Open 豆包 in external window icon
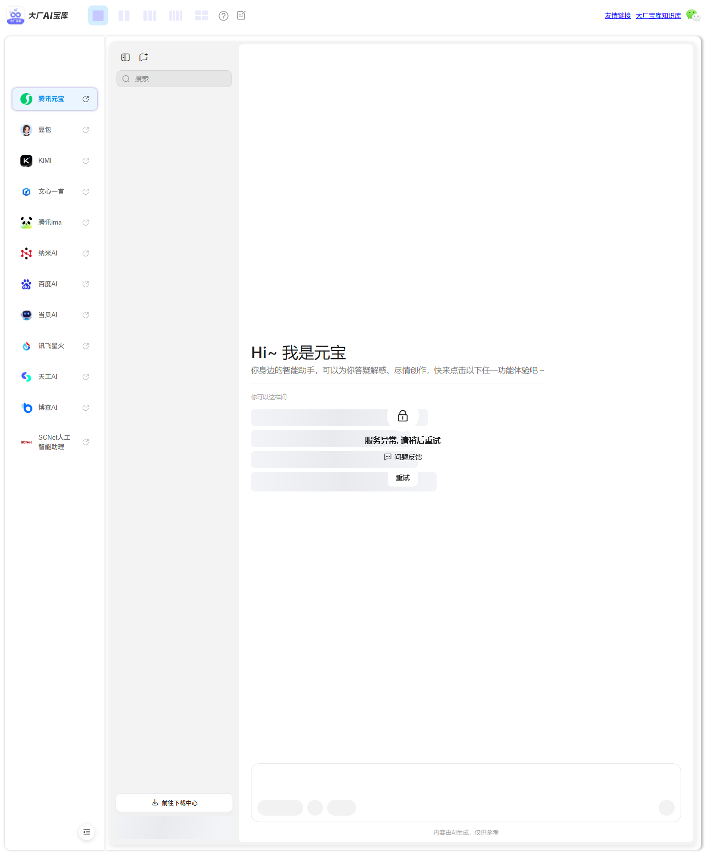Image resolution: width=706 pixels, height=855 pixels. point(86,130)
